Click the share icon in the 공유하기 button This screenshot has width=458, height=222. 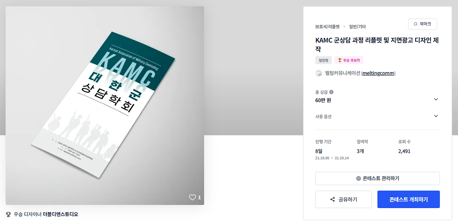pyautogui.click(x=332, y=199)
